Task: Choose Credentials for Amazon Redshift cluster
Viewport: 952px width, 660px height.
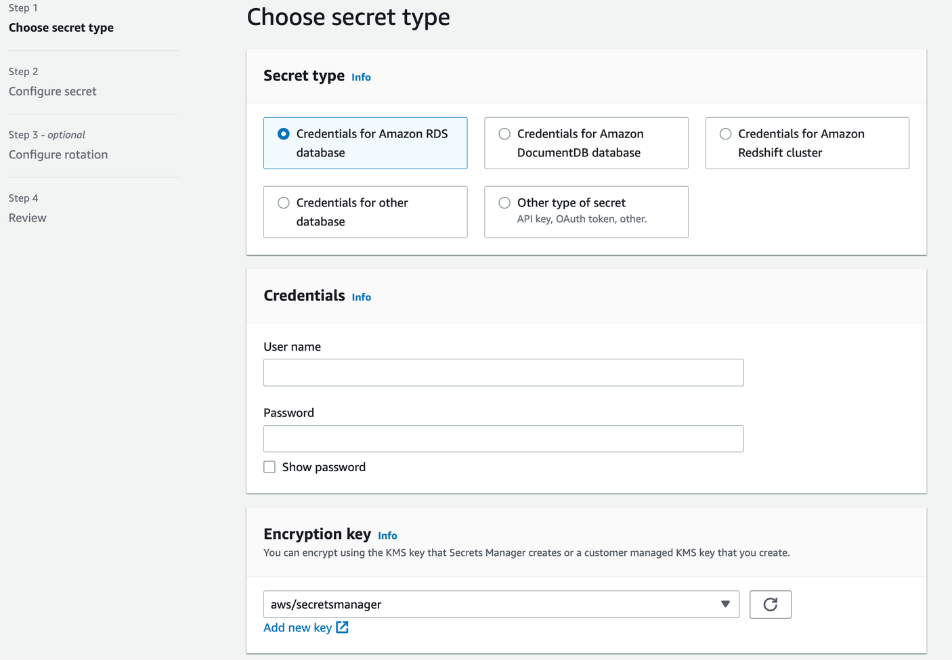Action: click(725, 134)
